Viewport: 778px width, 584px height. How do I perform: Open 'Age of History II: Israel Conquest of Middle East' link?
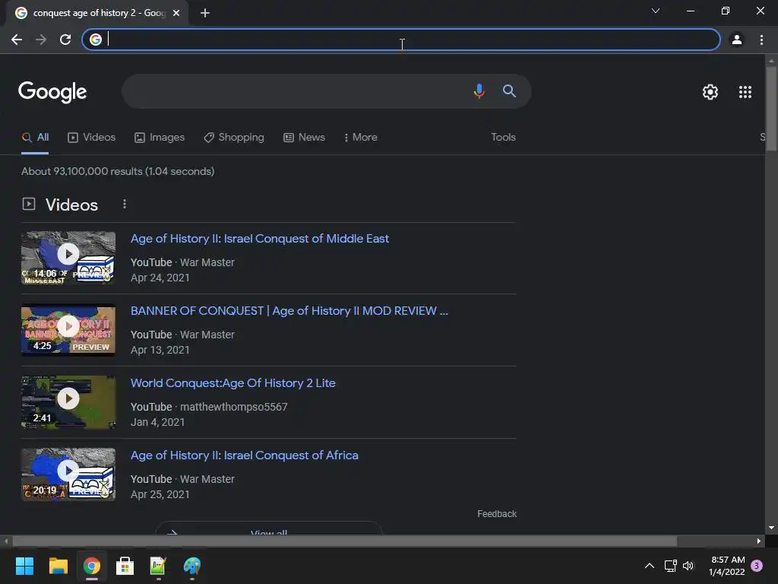click(260, 239)
